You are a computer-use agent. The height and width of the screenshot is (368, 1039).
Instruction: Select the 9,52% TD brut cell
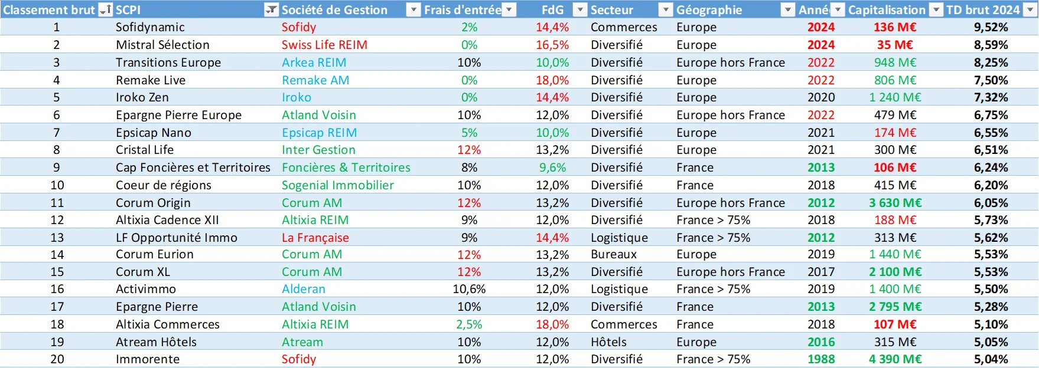pos(991,27)
